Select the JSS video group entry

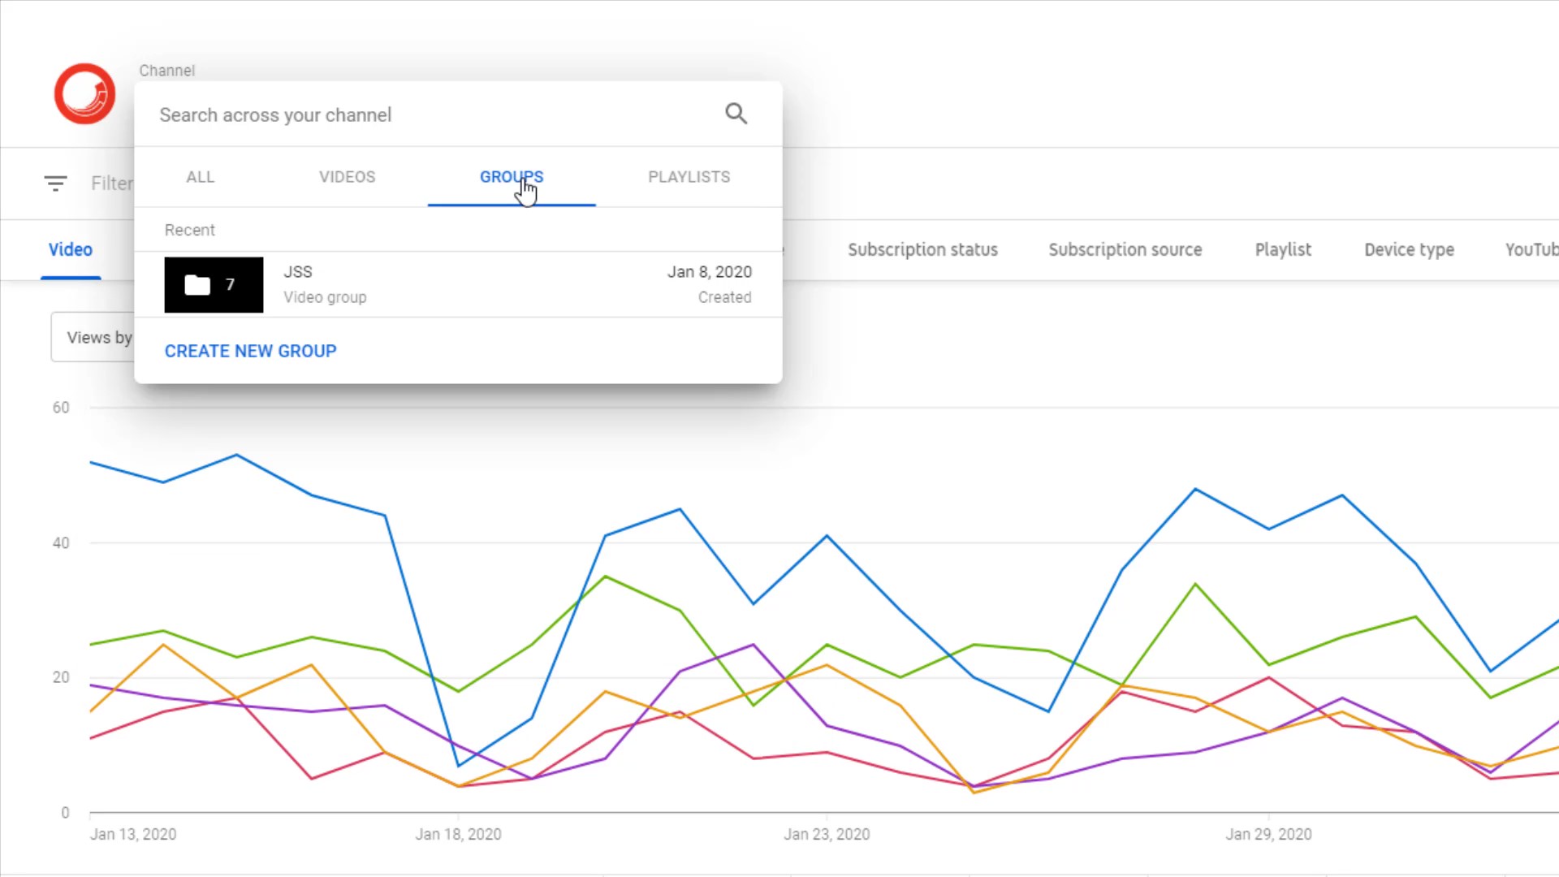click(325, 284)
